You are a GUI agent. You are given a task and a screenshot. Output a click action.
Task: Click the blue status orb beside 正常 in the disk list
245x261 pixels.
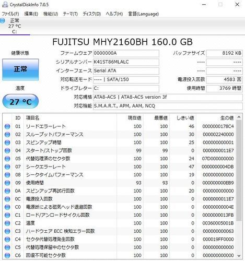coord(2,21)
